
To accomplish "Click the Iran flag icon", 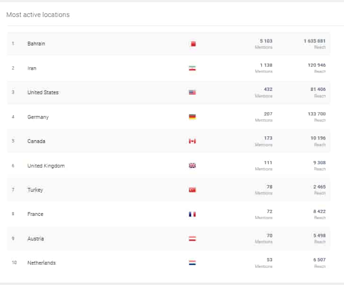I will tap(192, 68).
